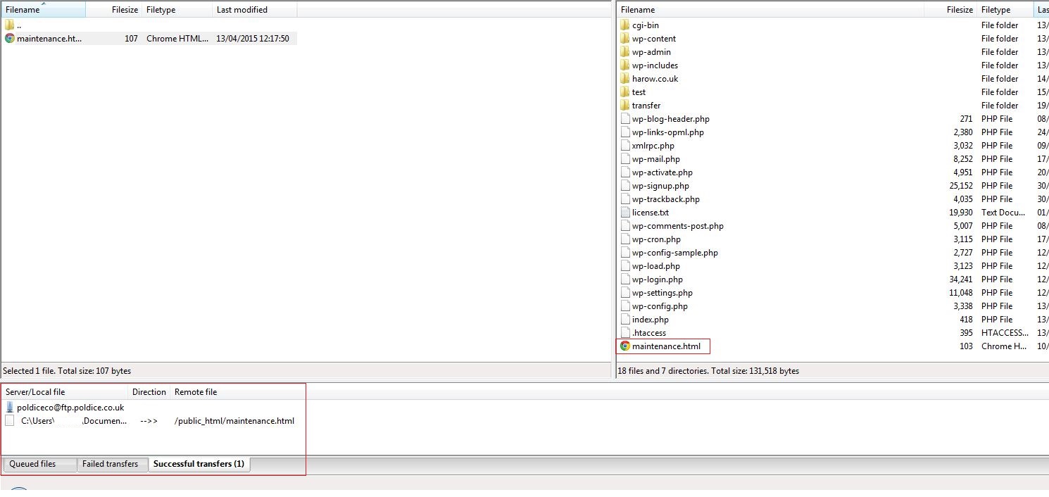This screenshot has height=497, width=1049.
Task: Sort remote files by Filesize column header
Action: [959, 10]
